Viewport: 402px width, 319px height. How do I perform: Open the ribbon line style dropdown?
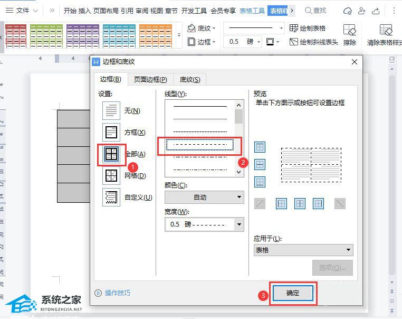click(x=254, y=28)
